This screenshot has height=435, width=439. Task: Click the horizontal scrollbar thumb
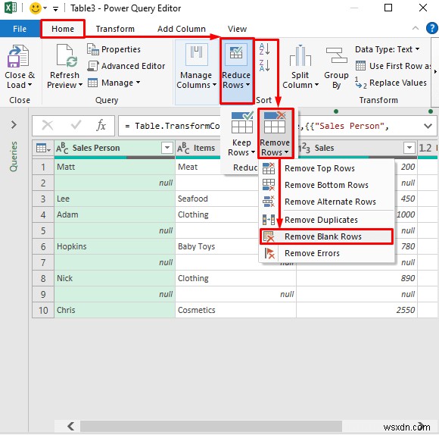[x=211, y=427]
